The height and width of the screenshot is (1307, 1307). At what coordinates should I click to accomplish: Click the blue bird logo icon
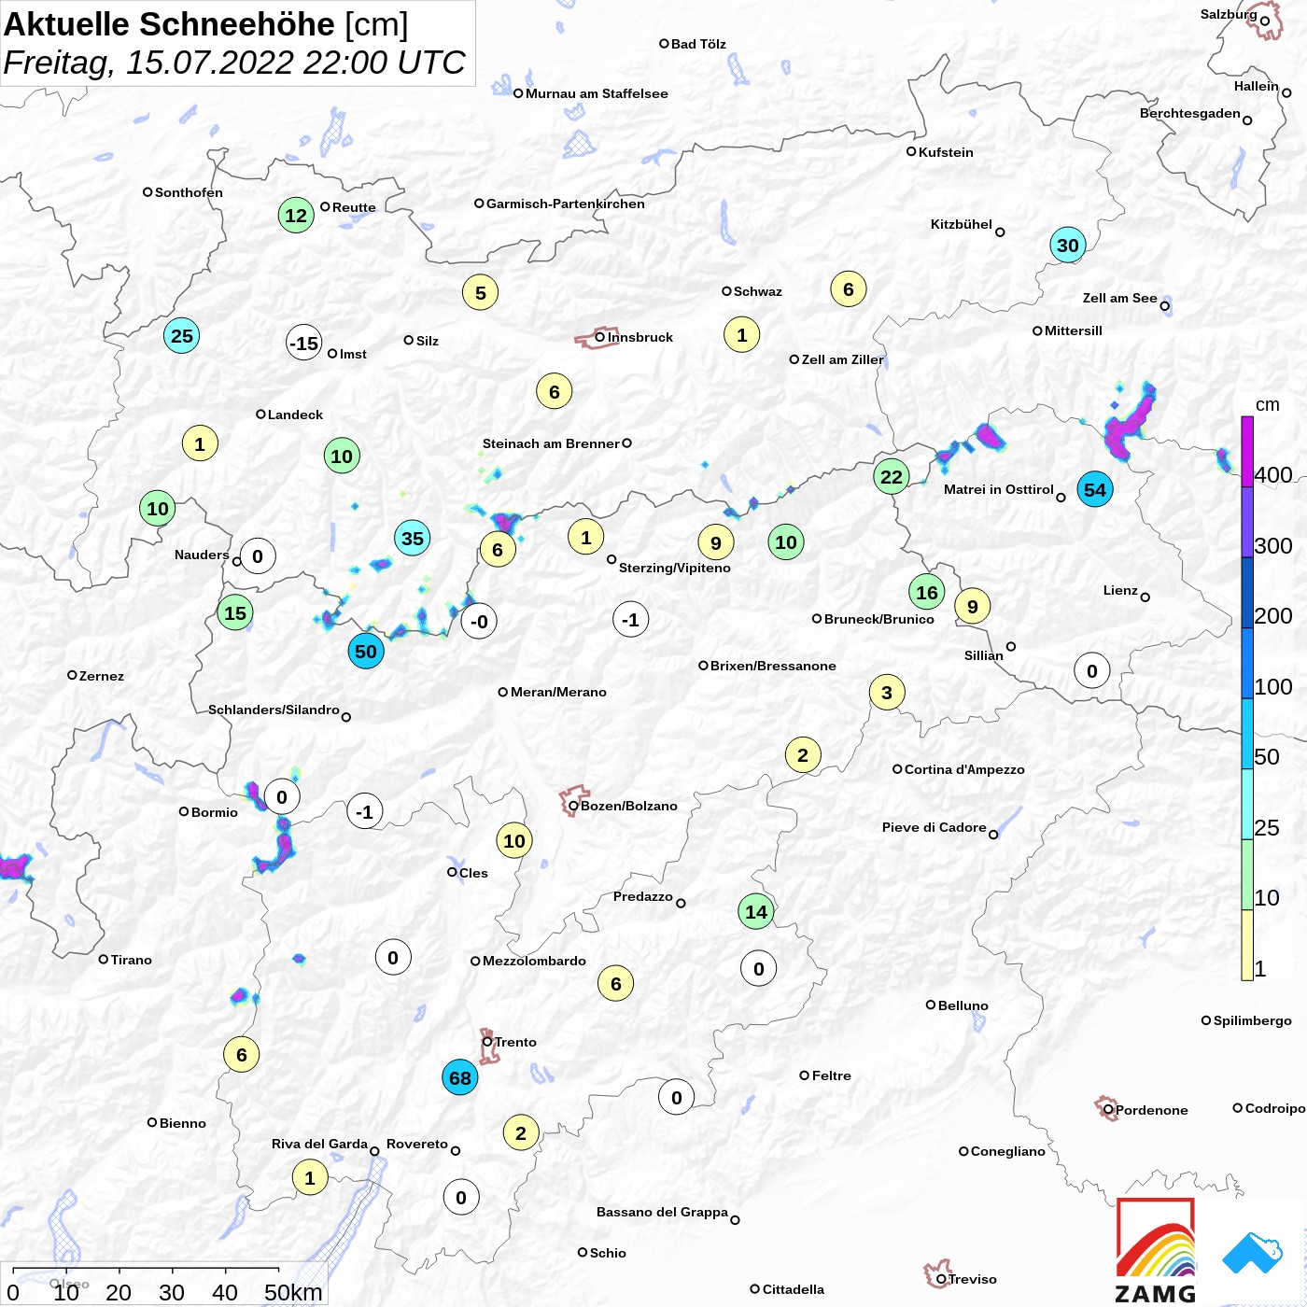1253,1253
